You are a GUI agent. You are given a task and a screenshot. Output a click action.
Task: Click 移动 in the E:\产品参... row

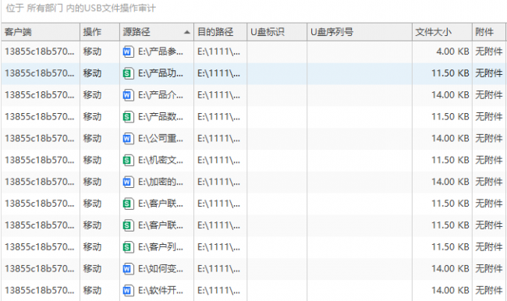[92, 51]
